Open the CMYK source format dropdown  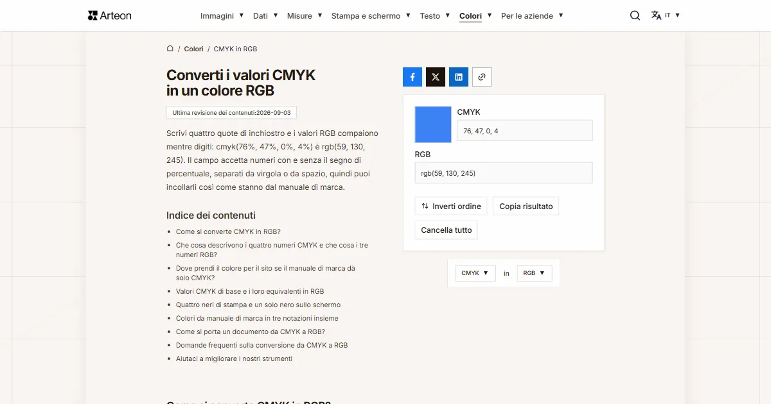click(x=475, y=273)
